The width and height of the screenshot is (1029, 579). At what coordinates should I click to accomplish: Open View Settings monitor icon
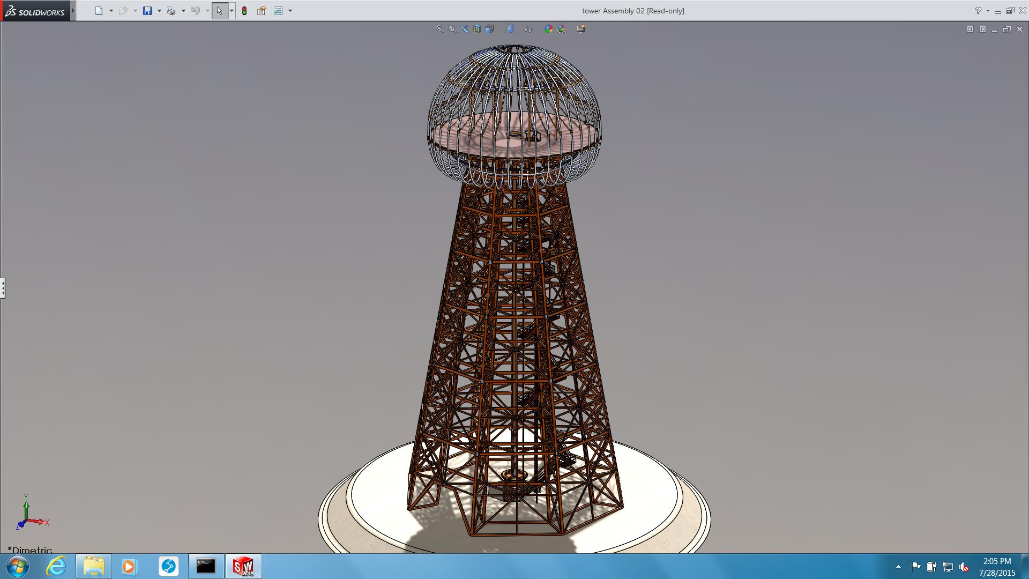point(581,29)
